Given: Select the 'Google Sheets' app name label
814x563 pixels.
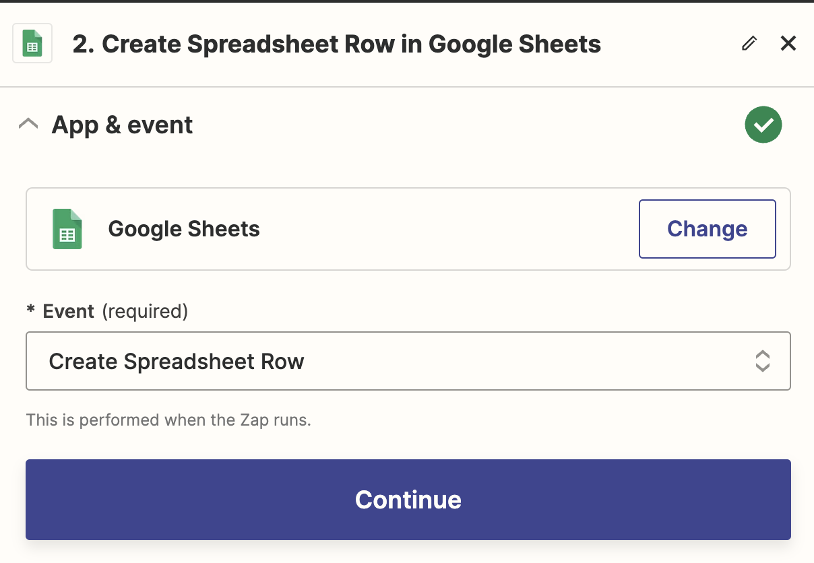Looking at the screenshot, I should (x=184, y=229).
